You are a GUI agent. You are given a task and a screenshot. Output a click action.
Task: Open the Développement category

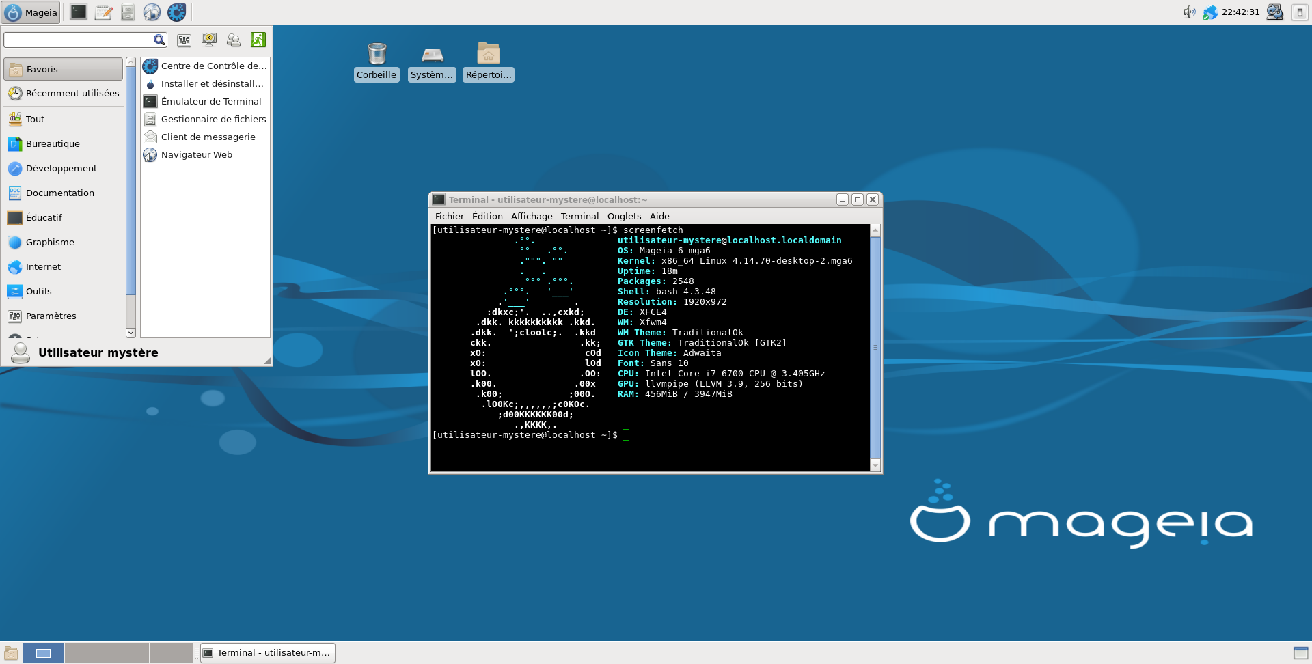pos(63,169)
